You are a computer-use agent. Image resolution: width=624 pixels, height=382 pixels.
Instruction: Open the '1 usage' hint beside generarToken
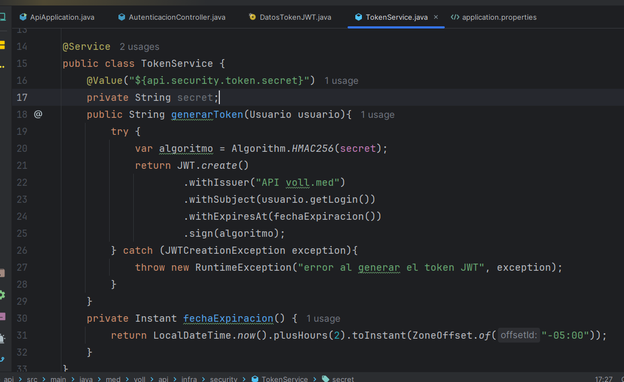pos(377,115)
